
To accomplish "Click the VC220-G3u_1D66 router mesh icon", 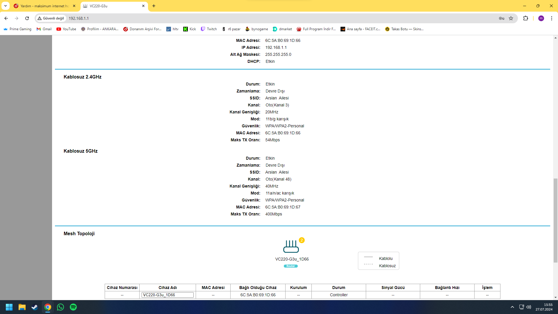I will tap(291, 246).
